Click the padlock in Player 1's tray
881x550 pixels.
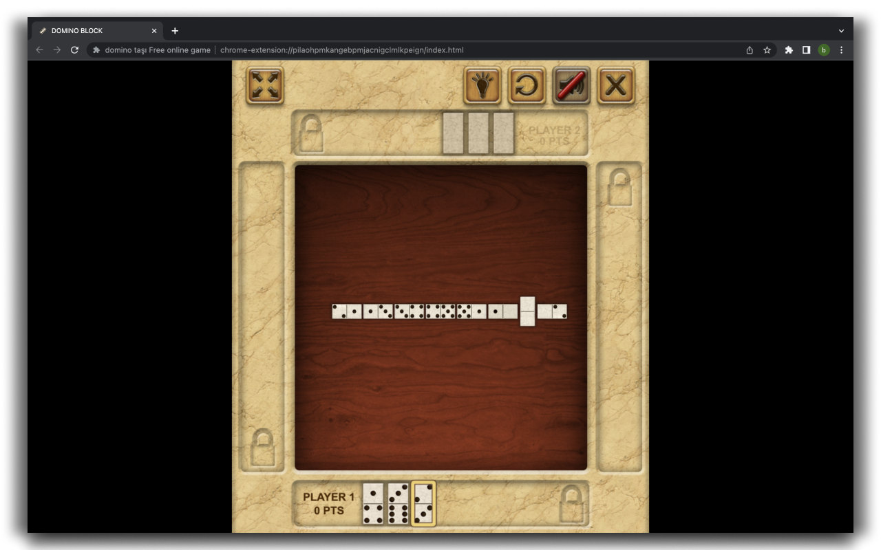click(x=572, y=505)
